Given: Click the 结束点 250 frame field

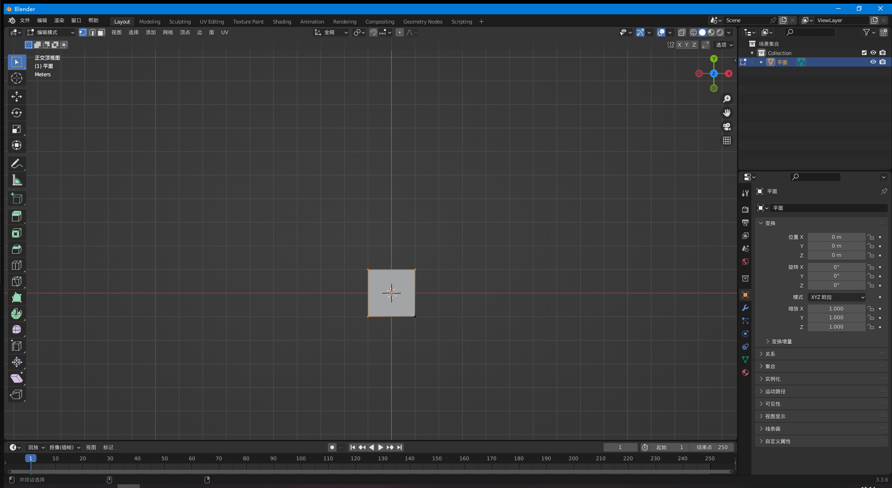Looking at the screenshot, I should (712, 447).
